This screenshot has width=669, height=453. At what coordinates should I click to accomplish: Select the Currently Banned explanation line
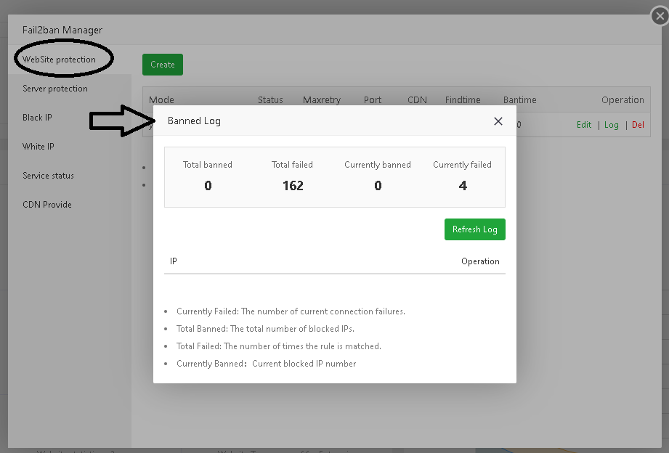267,364
